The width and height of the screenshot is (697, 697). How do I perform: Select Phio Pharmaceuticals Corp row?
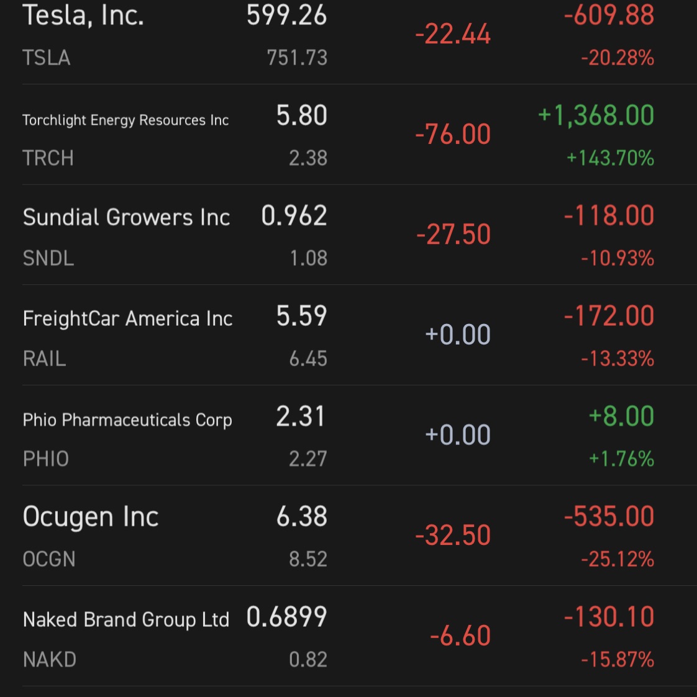(x=127, y=420)
